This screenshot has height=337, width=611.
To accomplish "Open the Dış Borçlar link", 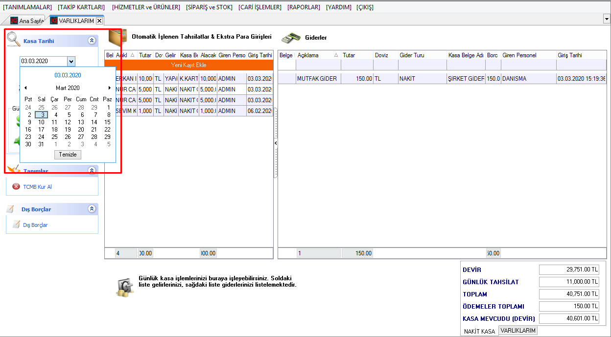I will 35,225.
